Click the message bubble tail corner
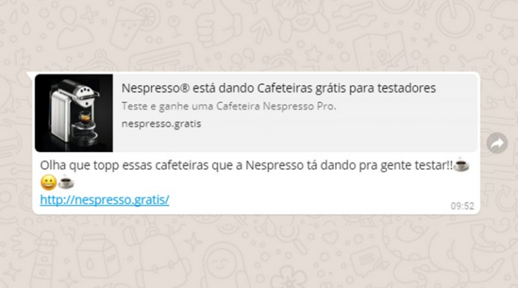This screenshot has height=288, width=518. 30,74
